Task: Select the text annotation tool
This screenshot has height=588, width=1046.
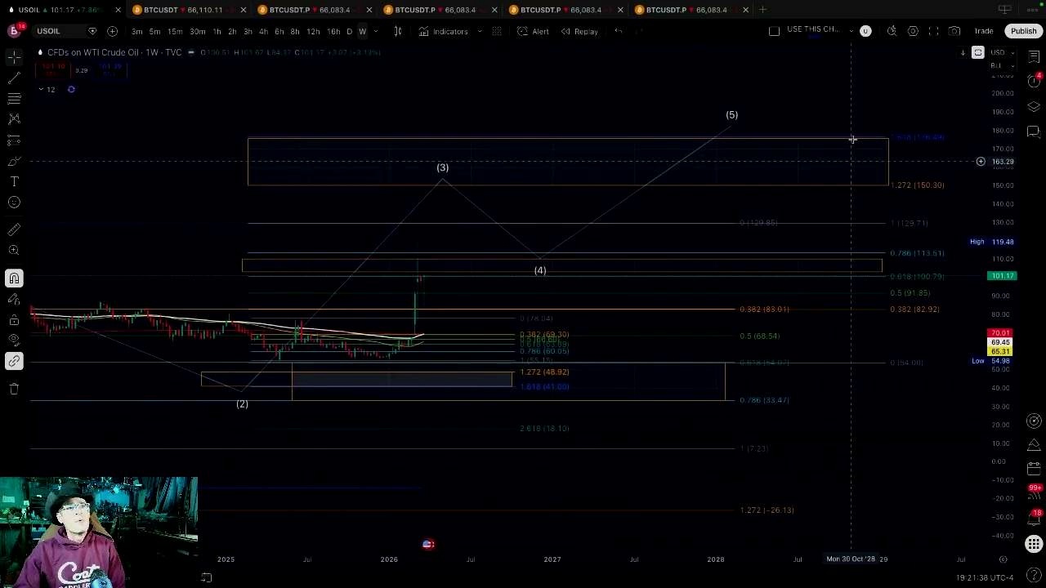Action: tap(14, 181)
